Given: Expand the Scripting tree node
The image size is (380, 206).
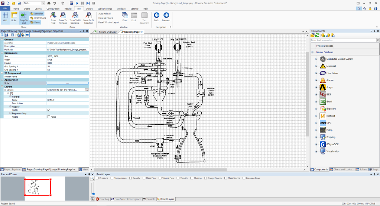Looking at the screenshot, I should coord(316,137).
